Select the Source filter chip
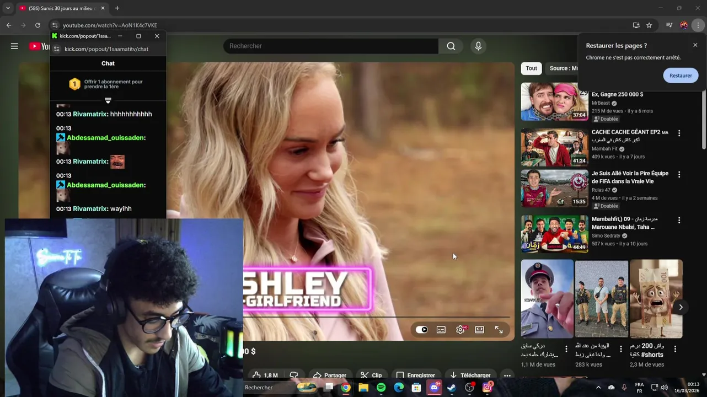The width and height of the screenshot is (707, 397). [x=563, y=68]
